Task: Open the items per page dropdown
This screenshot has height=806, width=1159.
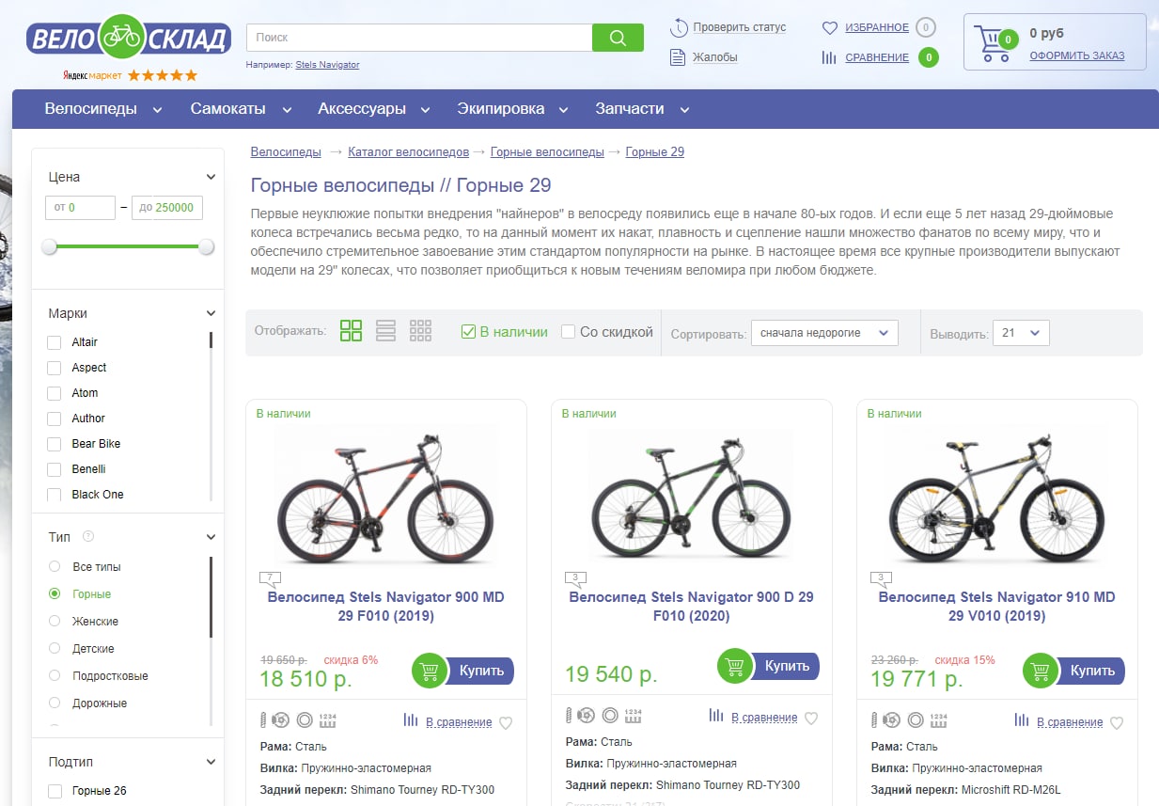Action: [1021, 333]
